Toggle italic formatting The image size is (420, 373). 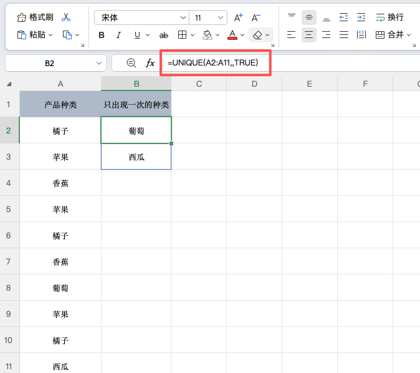pos(118,35)
